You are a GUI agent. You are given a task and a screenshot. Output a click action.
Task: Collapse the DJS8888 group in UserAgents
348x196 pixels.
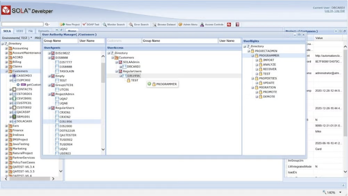pyautogui.click(x=49, y=58)
